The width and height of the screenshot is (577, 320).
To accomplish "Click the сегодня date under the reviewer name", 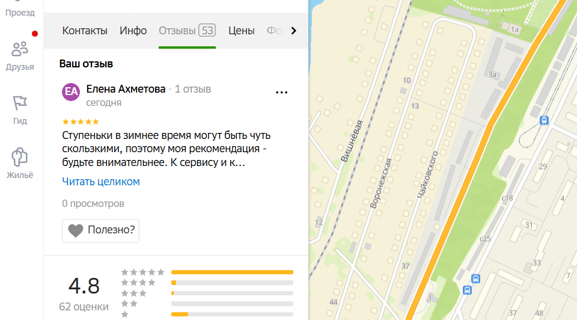I will [x=104, y=103].
